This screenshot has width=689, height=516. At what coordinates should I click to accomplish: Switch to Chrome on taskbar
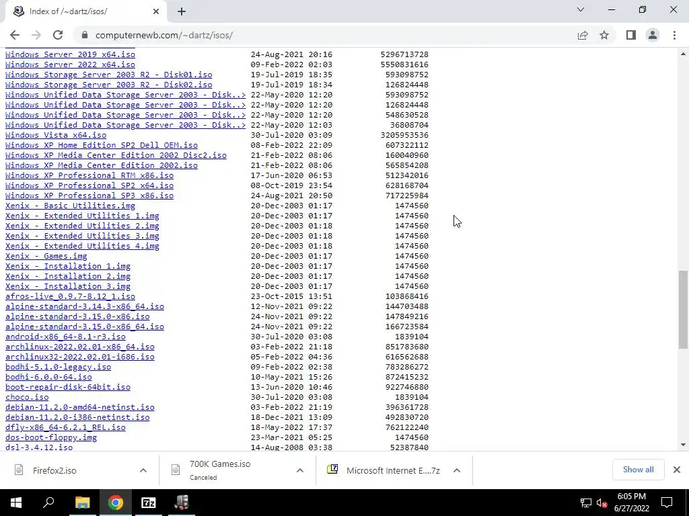tap(116, 503)
